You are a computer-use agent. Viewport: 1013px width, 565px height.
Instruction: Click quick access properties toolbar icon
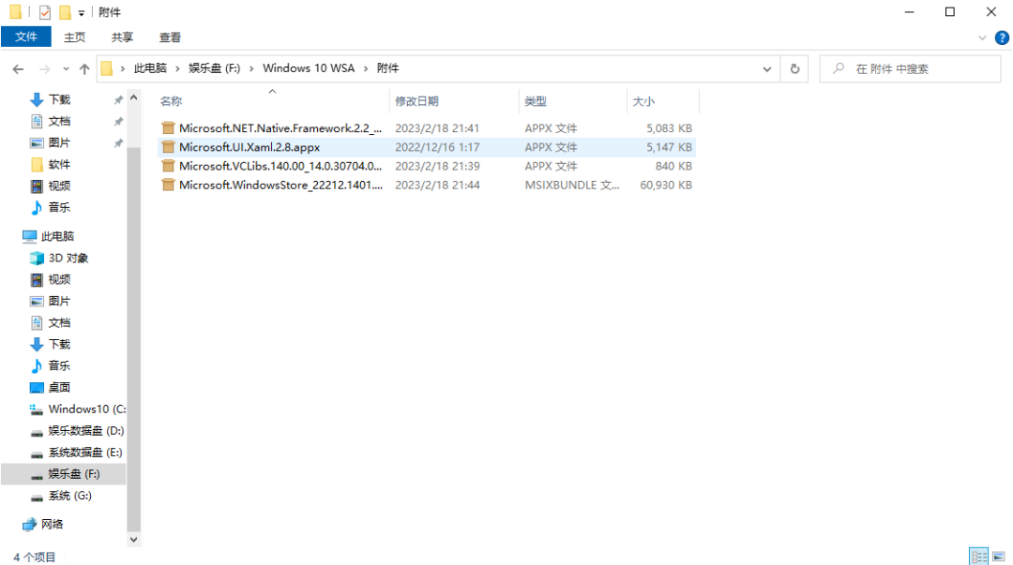coord(45,12)
